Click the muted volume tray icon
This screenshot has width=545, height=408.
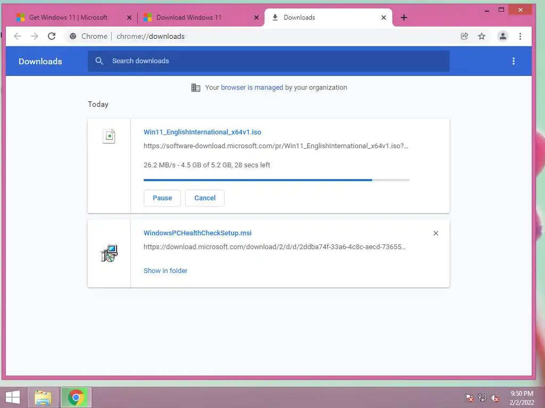[495, 397]
